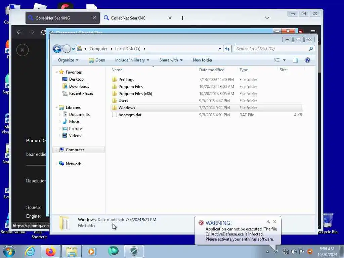Open Desktop in the Favorites list

[x=76, y=79]
